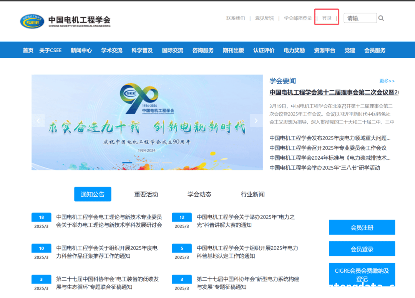Click the CSEE logo emblem
Viewport: 415px width, 298px height.
[x=32, y=21]
